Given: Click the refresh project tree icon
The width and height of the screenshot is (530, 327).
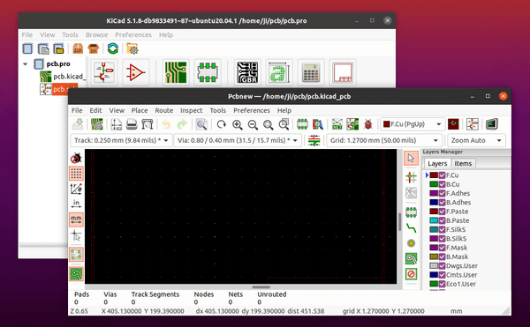Looking at the screenshot, I should point(113,48).
